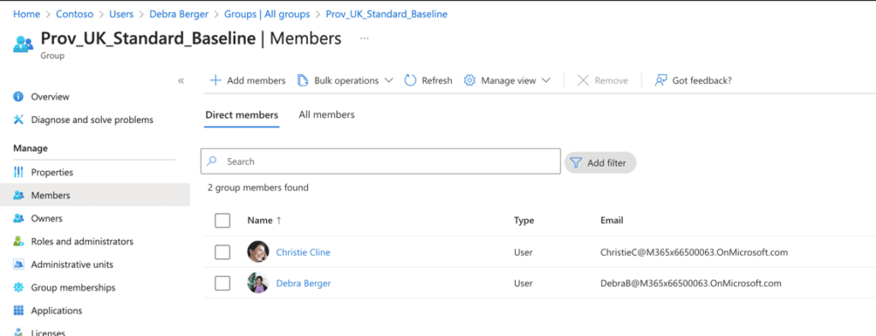Viewport: 876px width, 336px height.
Task: Click Christie Cline's profile photo
Action: 258,251
